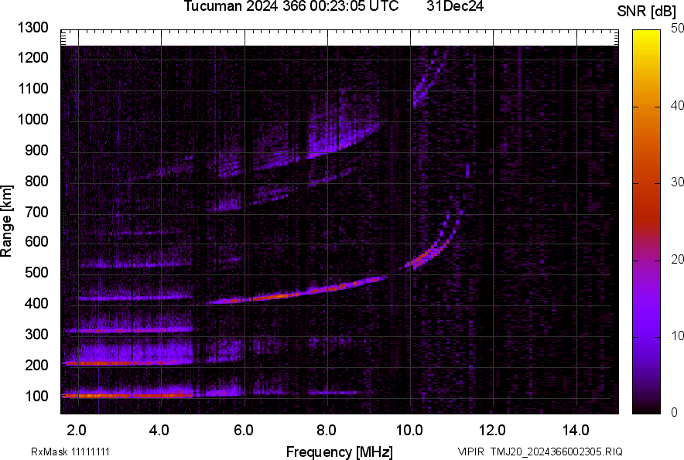Click the yellow top of the SNR colorbar
This screenshot has width=684, height=460.
tap(644, 39)
